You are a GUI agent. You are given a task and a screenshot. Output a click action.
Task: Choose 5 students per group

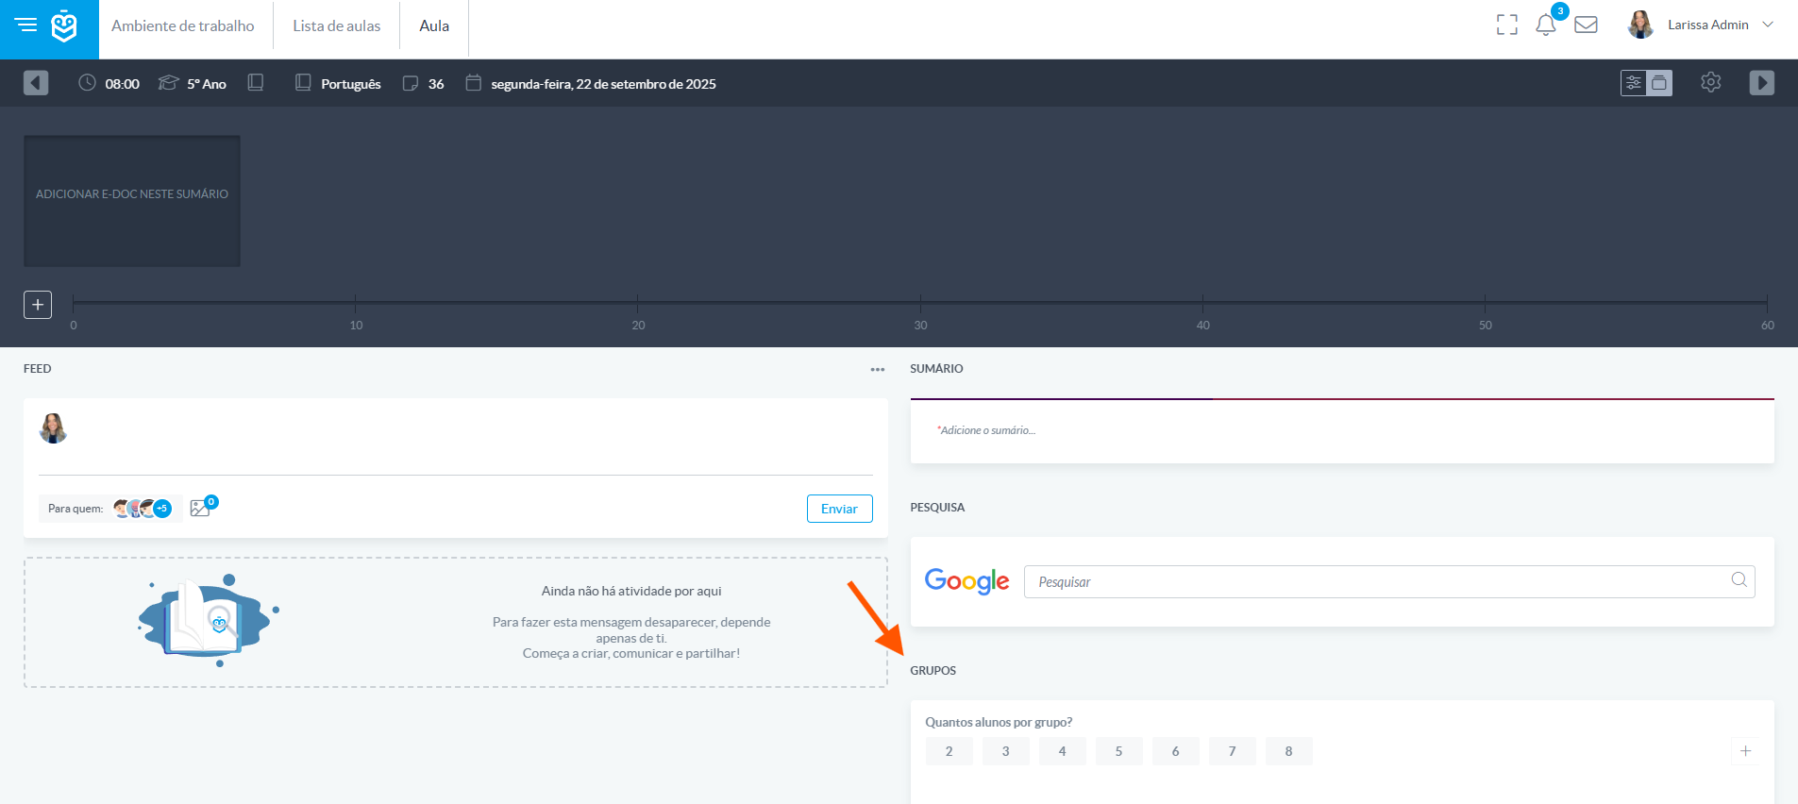pos(1119,751)
